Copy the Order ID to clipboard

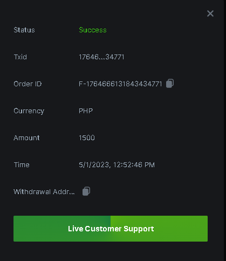tap(170, 84)
